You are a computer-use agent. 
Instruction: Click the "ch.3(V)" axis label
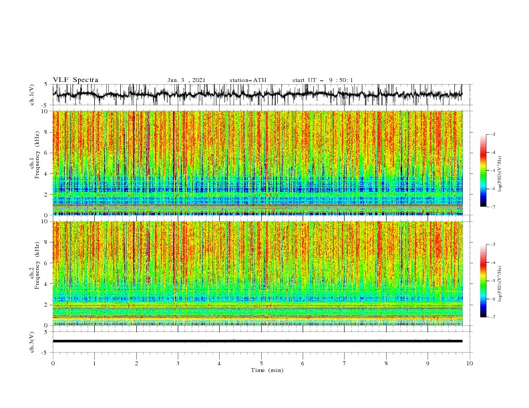click(32, 342)
